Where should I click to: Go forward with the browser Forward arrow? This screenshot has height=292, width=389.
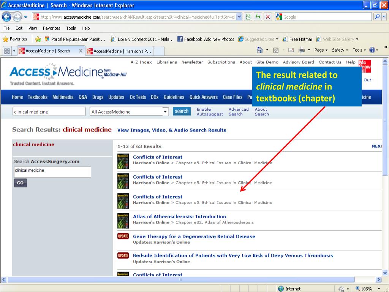pos(17,17)
